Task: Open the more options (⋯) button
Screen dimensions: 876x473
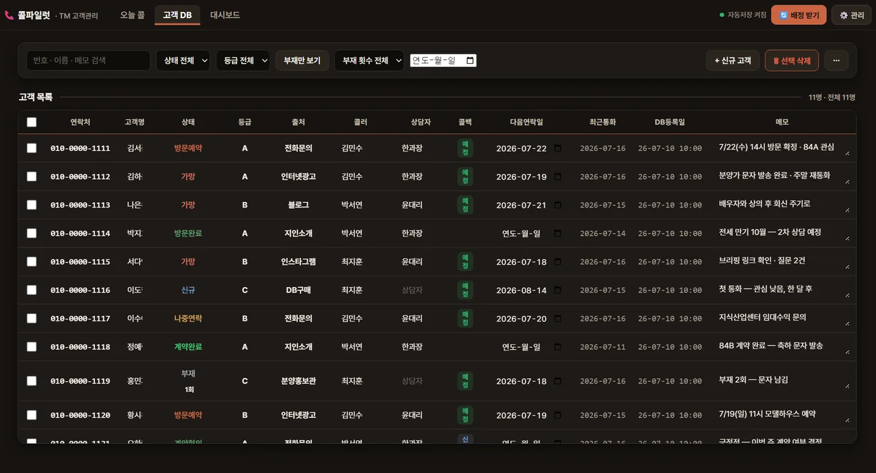Action: click(x=836, y=61)
